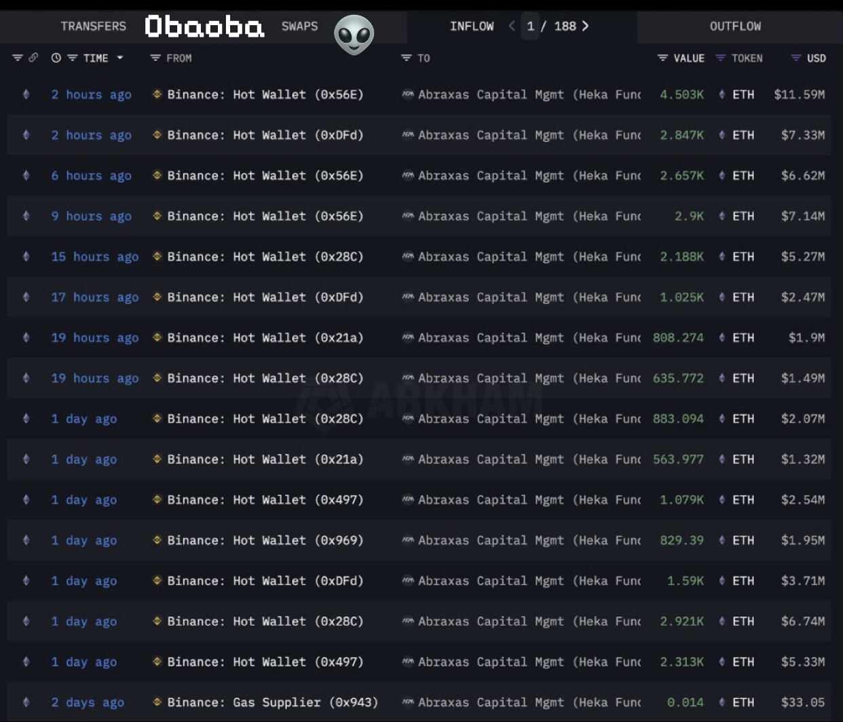
Task: Open the 9 hours ago transaction link
Action: 92,216
